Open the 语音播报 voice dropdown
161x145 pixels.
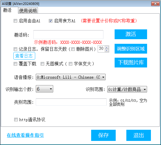71,77
